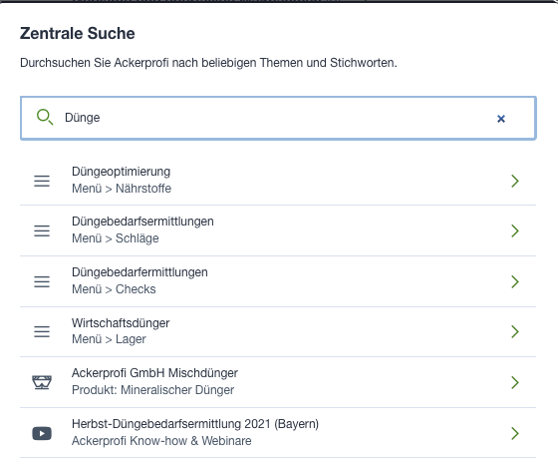This screenshot has width=558, height=459.
Task: Click the menu icon beside Wirtschaftsdünger
Action: tap(42, 331)
